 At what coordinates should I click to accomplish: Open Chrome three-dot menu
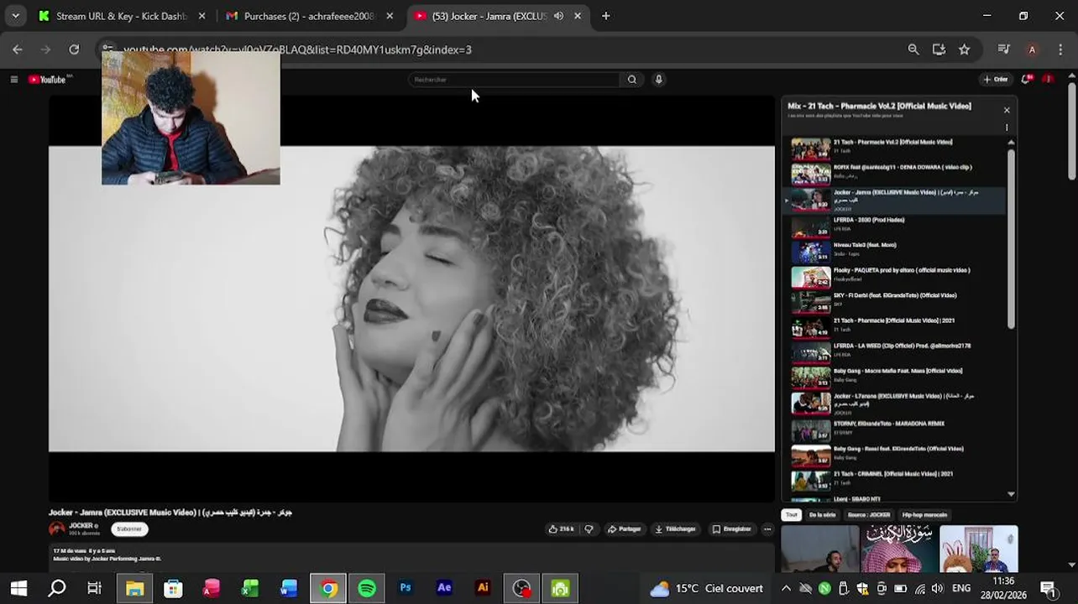1060,49
